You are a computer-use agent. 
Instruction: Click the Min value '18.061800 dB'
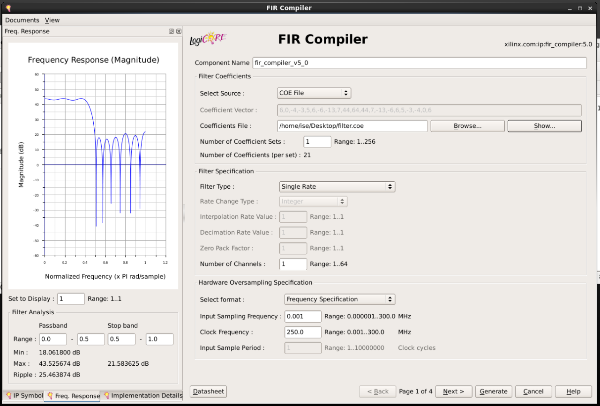click(x=60, y=353)
